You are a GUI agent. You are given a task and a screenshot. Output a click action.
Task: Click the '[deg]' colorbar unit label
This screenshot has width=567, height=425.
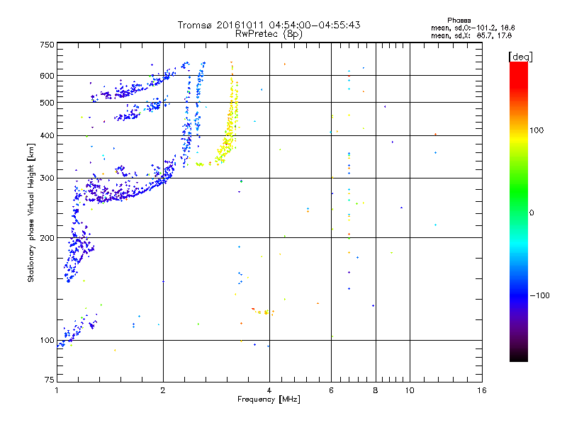520,57
